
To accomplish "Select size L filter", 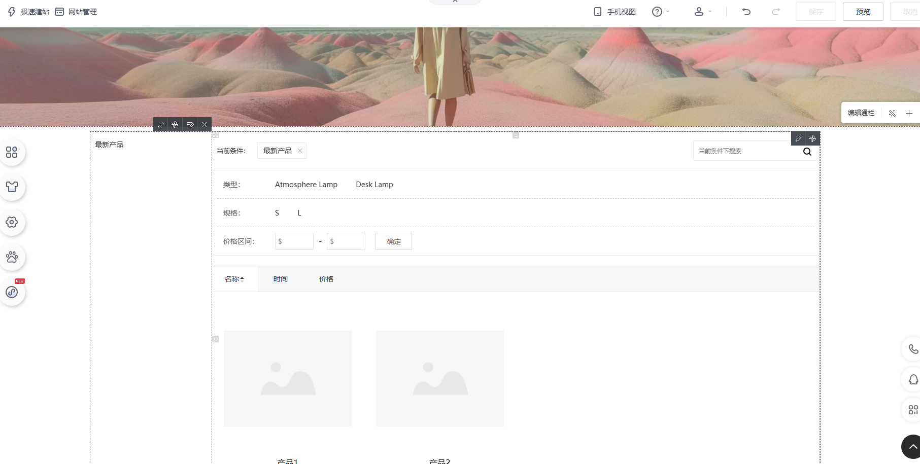I will [x=299, y=213].
